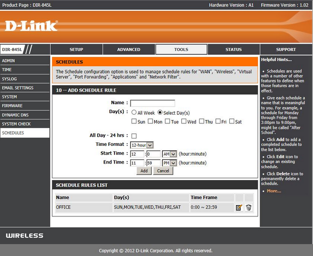Image resolution: width=313 pixels, height=256 pixels.
Task: Open FIRMWARE page from sidebar
Action: click(25, 106)
